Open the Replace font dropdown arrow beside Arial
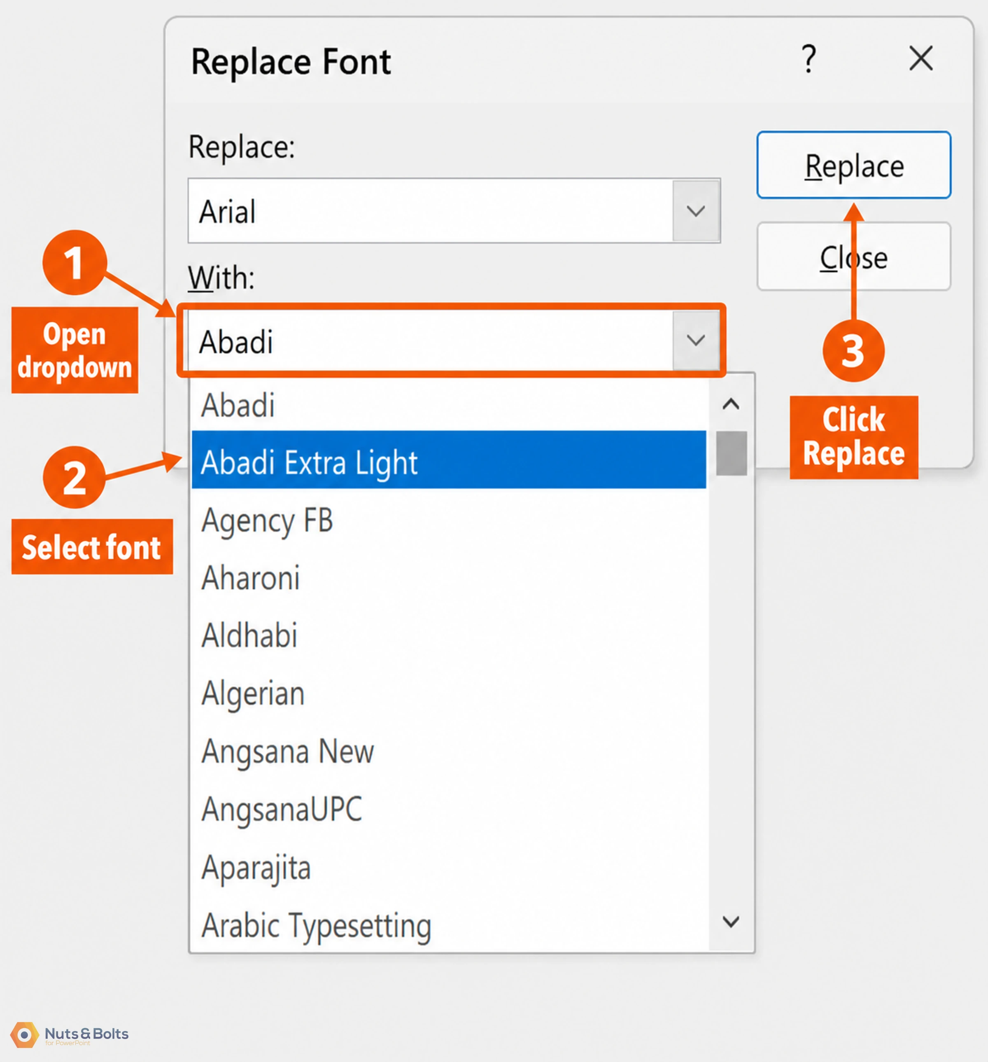The image size is (988, 1062). [x=696, y=211]
